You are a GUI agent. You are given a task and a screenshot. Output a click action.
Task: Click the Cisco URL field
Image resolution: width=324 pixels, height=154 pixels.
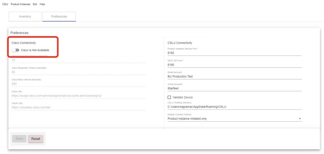[x=78, y=96]
